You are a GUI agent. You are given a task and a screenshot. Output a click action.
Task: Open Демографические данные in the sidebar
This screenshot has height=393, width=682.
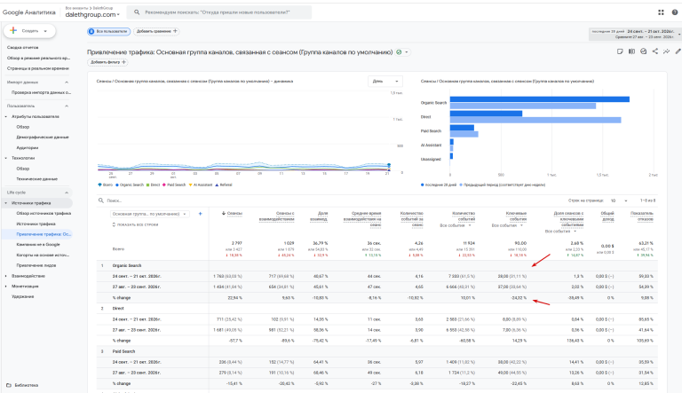pos(43,137)
